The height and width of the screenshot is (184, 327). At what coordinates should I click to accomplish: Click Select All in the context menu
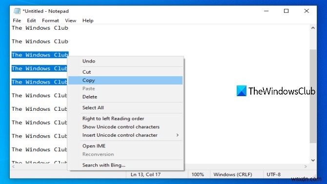click(125, 108)
